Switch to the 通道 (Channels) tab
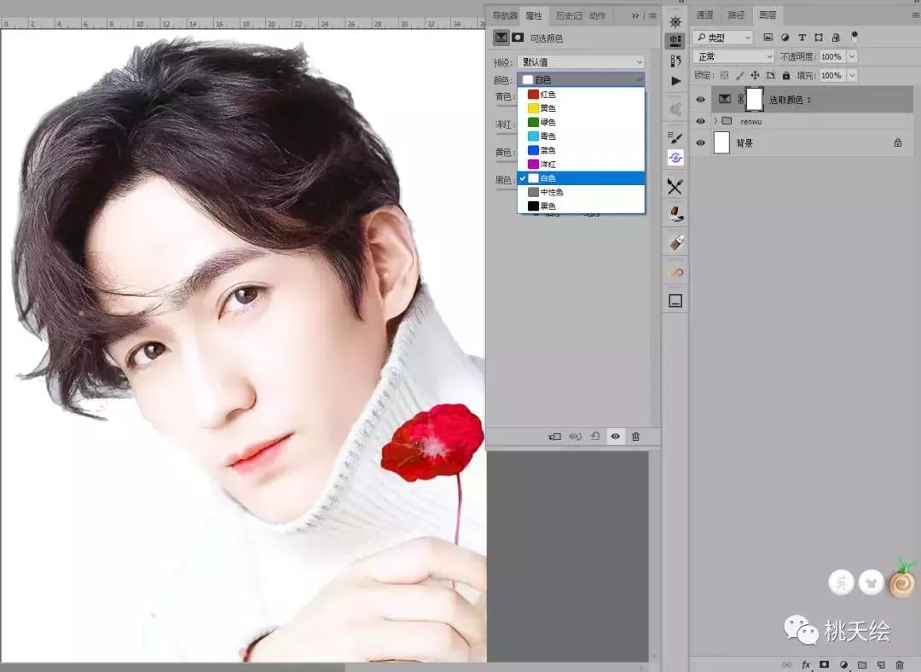Screen dimensions: 921x672 point(704,14)
